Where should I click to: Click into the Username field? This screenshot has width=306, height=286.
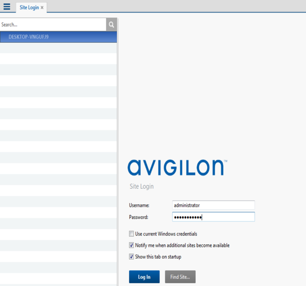coord(213,205)
